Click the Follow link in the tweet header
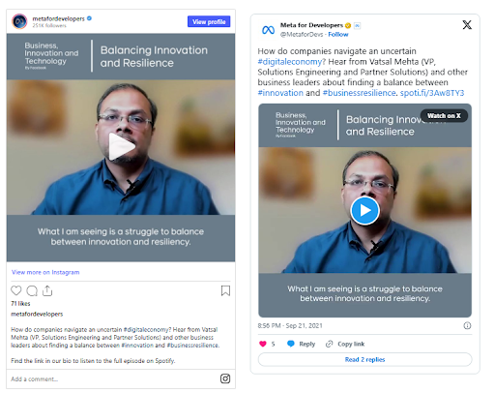Viewport: 495px width, 393px height. (x=338, y=35)
